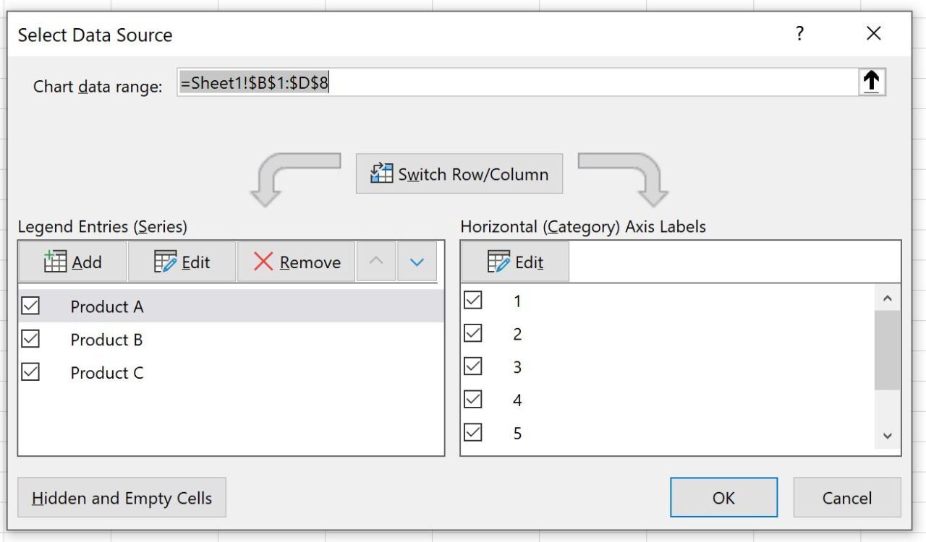Uncheck the Product A series checkbox

click(30, 306)
